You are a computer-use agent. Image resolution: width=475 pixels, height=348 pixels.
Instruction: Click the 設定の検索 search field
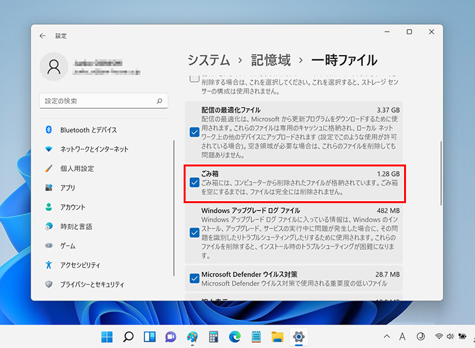pos(98,101)
